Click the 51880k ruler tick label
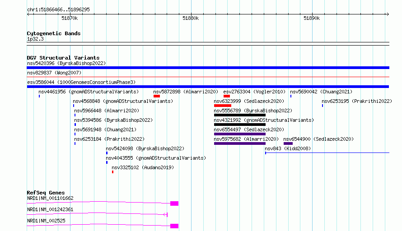 (x=191, y=18)
